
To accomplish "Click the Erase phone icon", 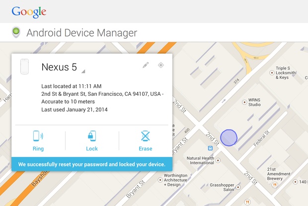I will [x=146, y=136].
